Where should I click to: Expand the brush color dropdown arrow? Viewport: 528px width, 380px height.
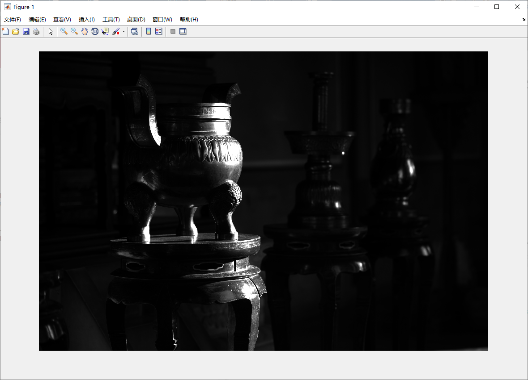[x=123, y=32]
